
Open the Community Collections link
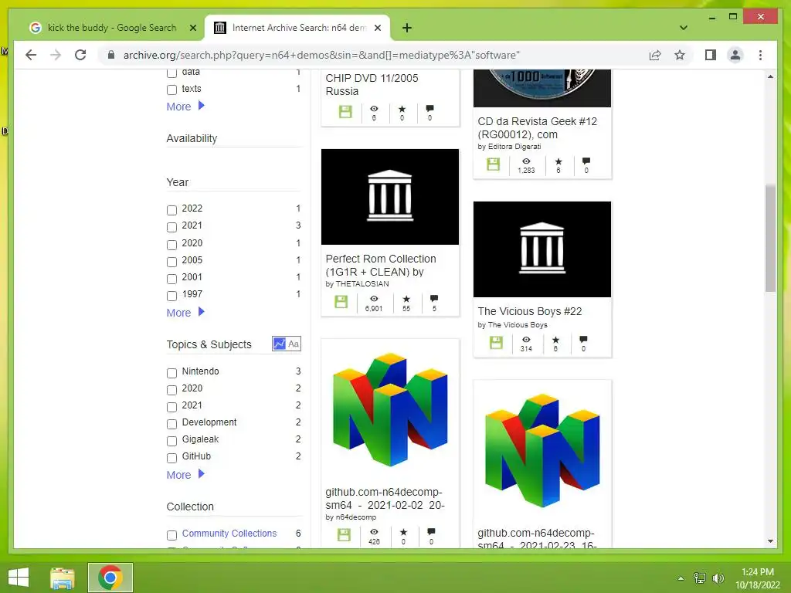point(229,533)
